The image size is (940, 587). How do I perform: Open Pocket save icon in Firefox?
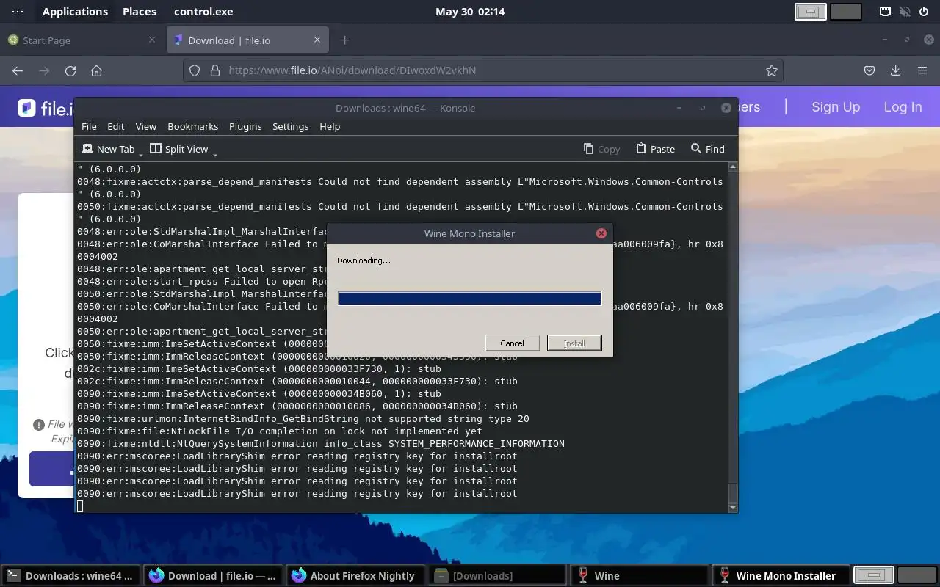869,70
